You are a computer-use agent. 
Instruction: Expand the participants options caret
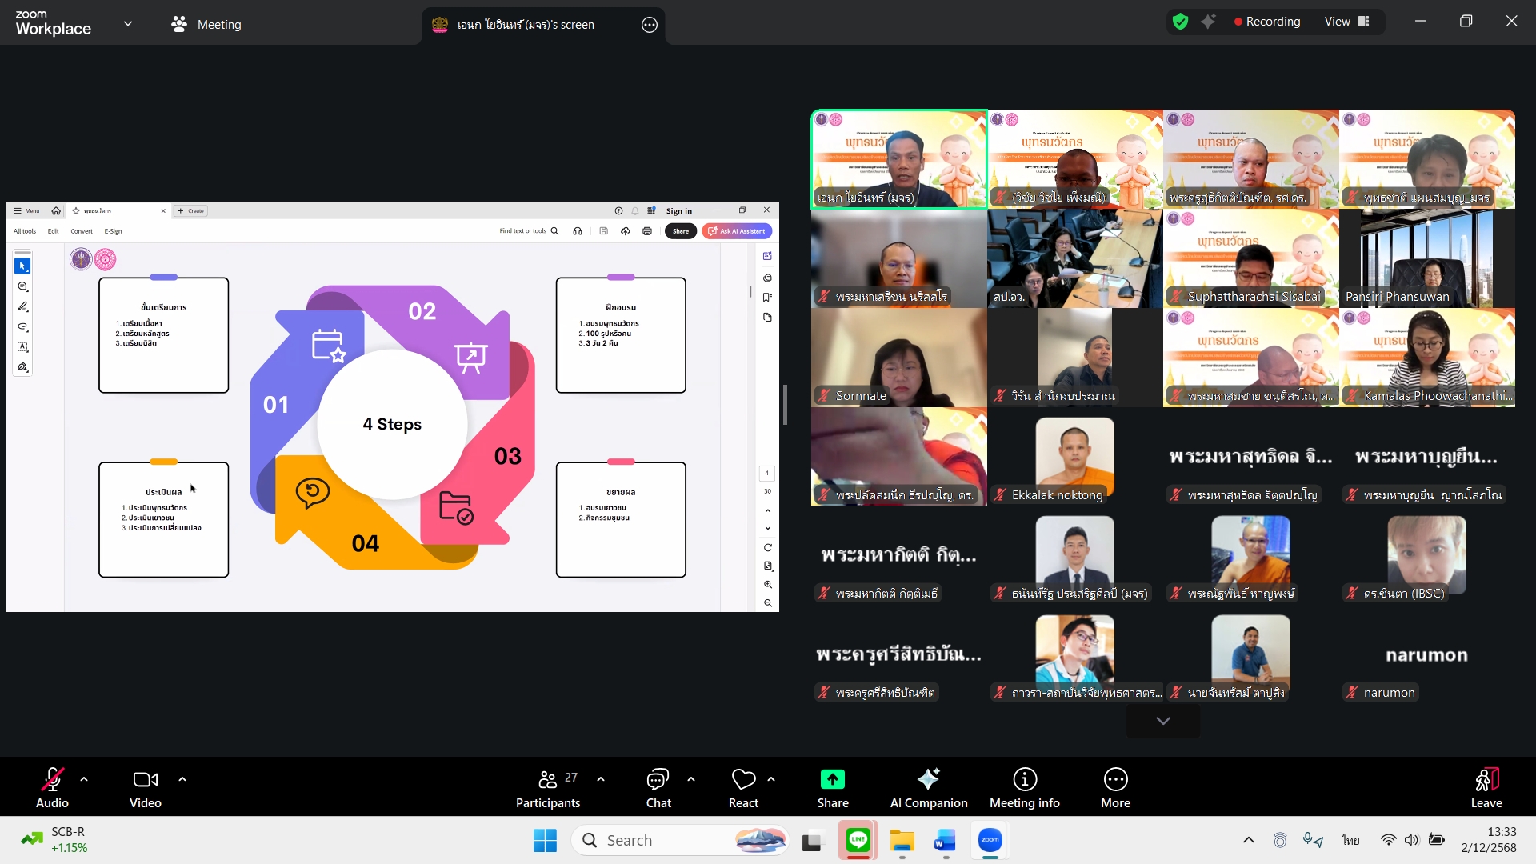(x=601, y=778)
